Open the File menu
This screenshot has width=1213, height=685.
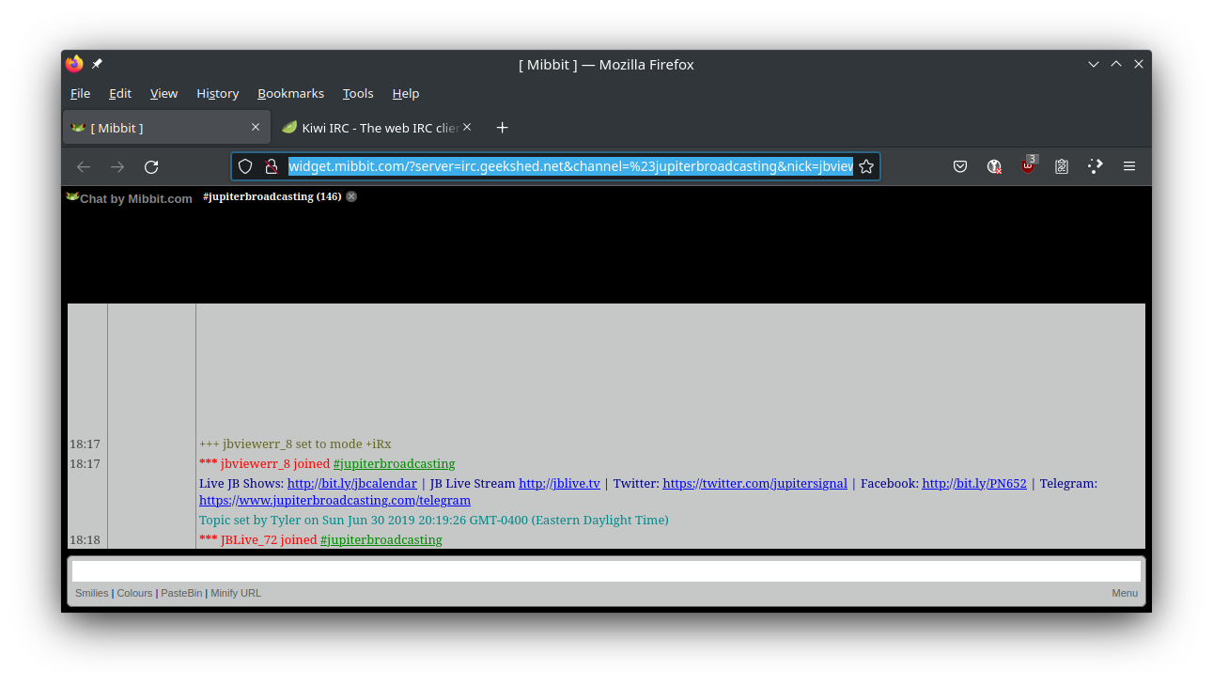pos(81,93)
